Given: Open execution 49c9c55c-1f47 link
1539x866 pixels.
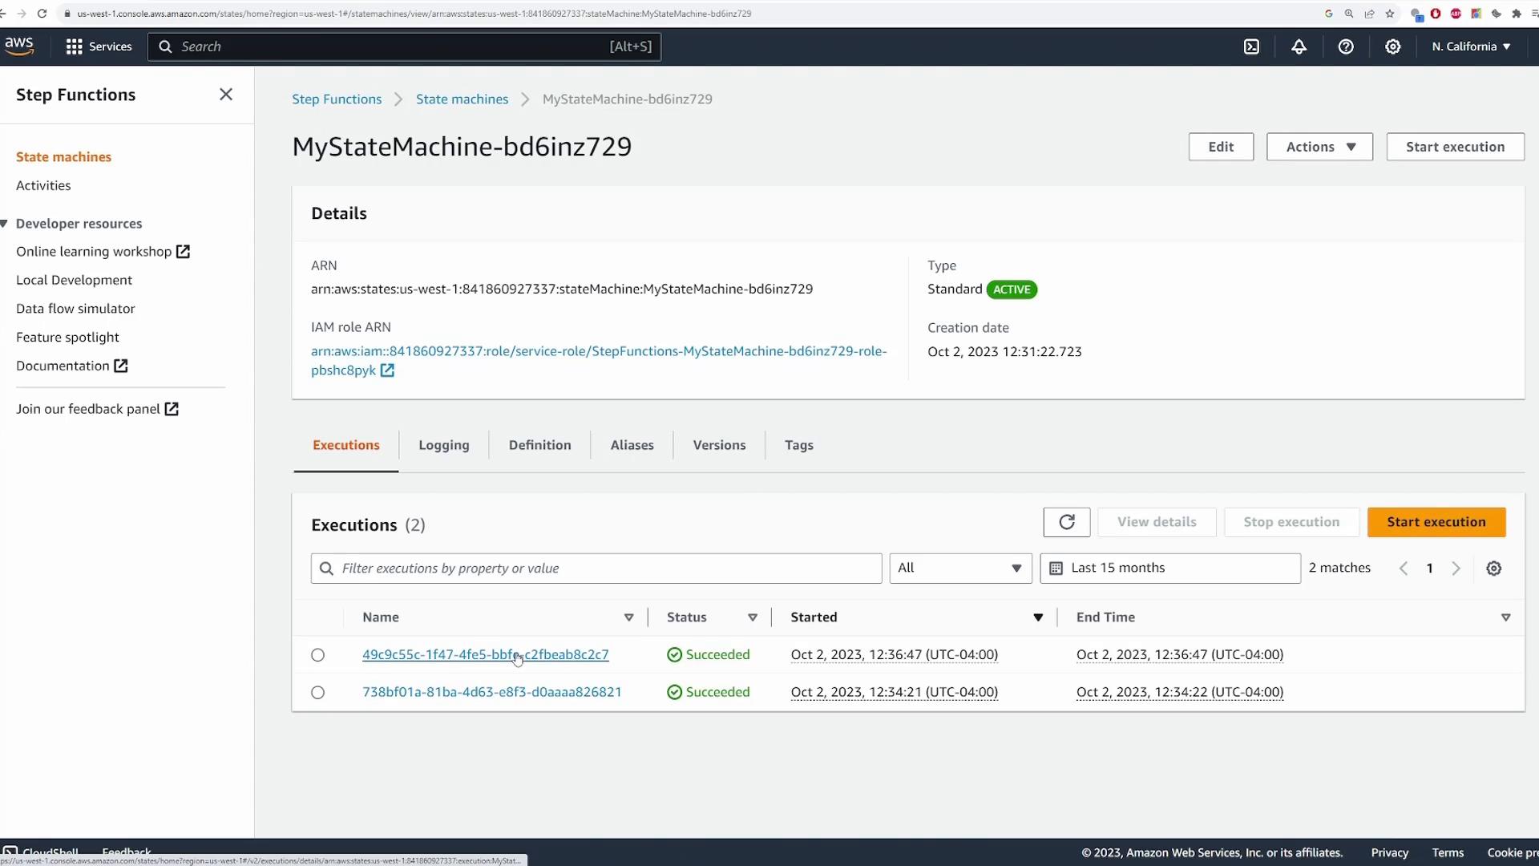Looking at the screenshot, I should (x=485, y=655).
